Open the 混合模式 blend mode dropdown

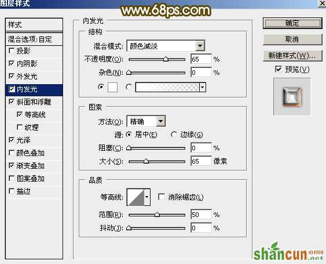(x=166, y=46)
